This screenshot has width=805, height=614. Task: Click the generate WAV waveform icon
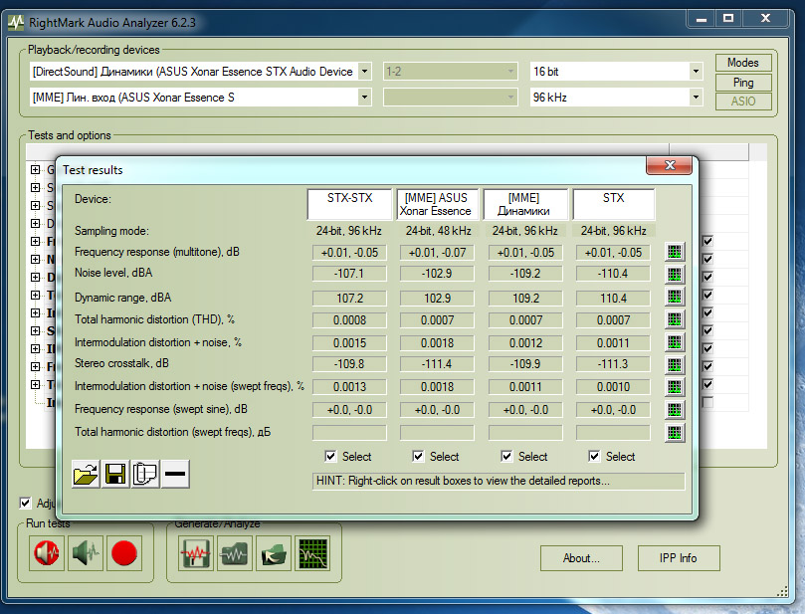196,553
